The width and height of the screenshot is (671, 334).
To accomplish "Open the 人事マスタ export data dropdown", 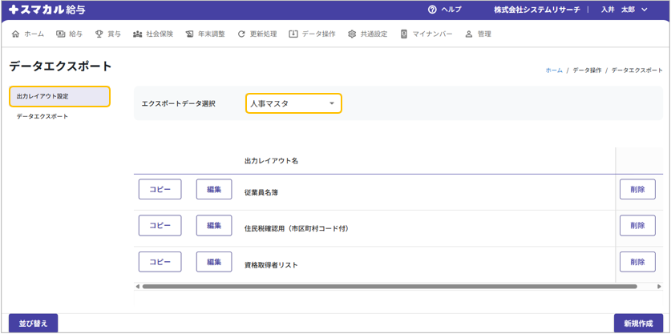I will click(293, 103).
